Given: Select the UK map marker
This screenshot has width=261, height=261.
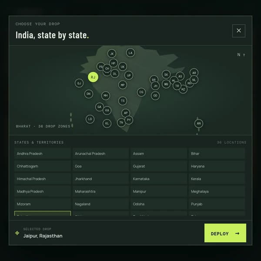Looking at the screenshot, I should click(123, 67).
